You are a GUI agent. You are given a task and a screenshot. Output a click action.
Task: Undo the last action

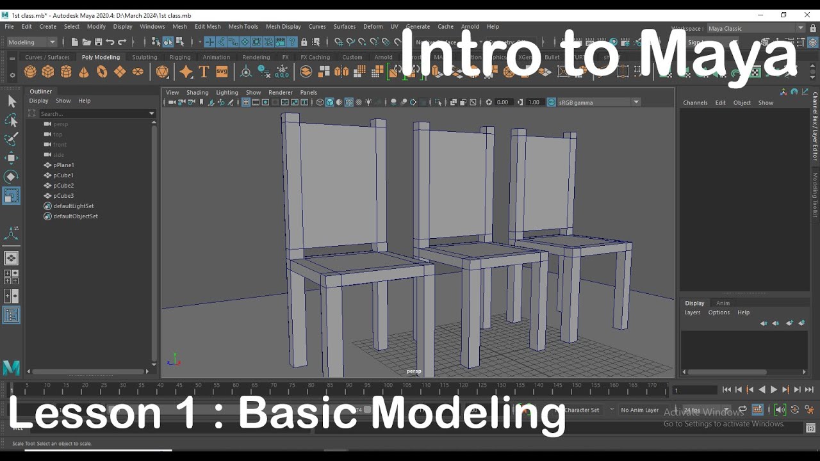tap(110, 42)
